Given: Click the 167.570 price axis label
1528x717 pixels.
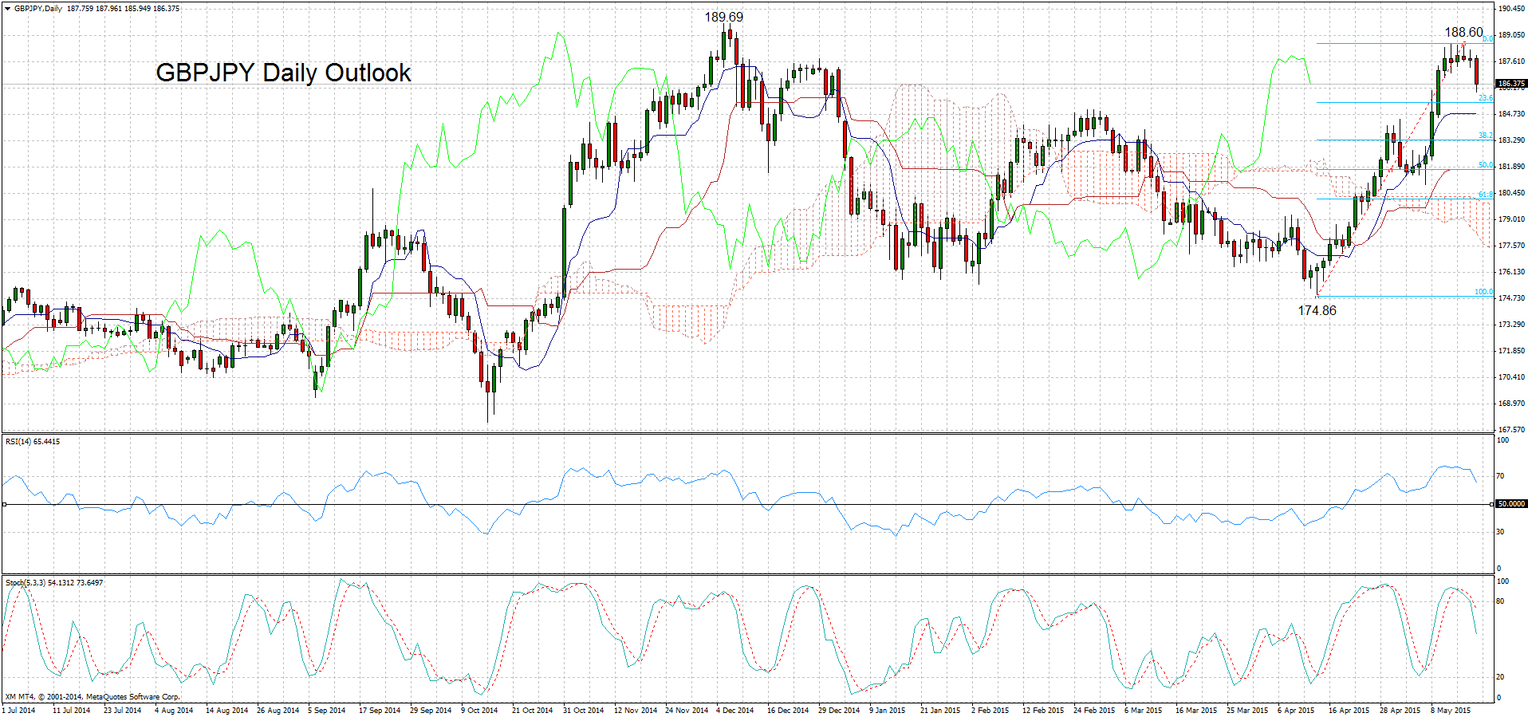Looking at the screenshot, I should 1511,430.
